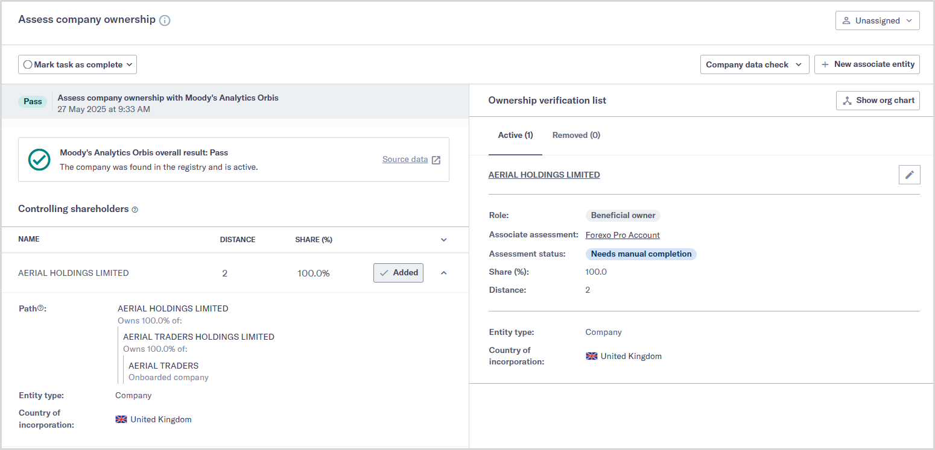
Task: Click the pencil edit icon for Aerial Holdings
Action: [909, 175]
